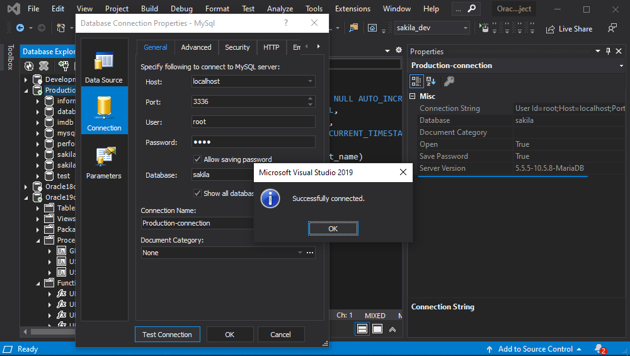
Task: Click the Document Category ellipsis button
Action: (x=310, y=253)
